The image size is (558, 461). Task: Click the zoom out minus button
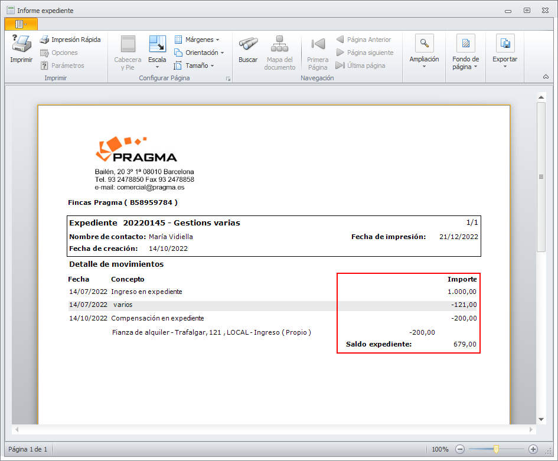coord(460,449)
